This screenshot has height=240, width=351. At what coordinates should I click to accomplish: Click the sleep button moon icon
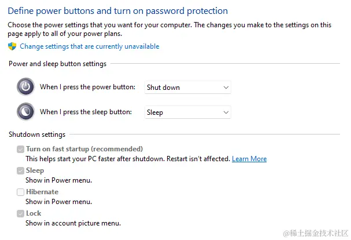[25, 111]
